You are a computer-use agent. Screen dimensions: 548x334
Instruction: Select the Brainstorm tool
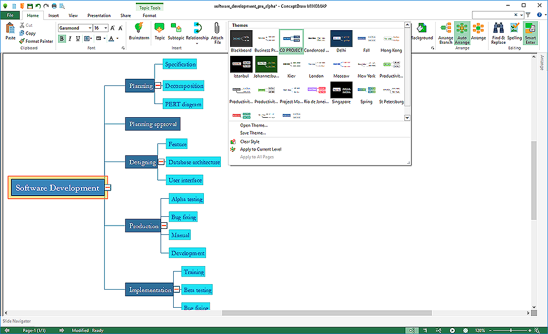click(139, 33)
